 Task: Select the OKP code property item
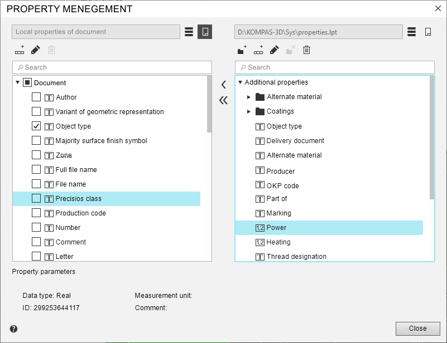pos(282,185)
